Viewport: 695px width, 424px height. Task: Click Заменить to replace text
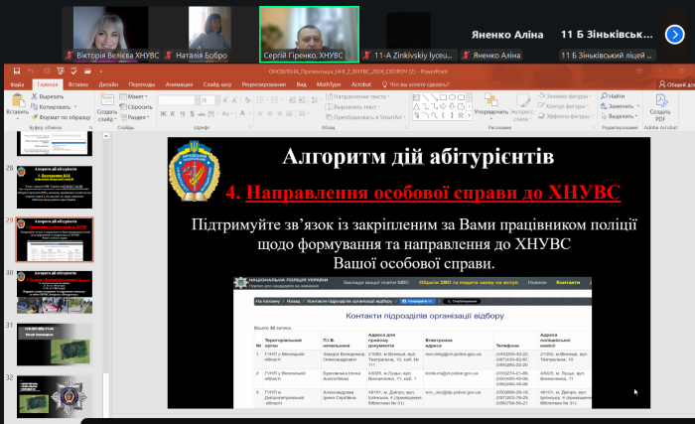(617, 106)
